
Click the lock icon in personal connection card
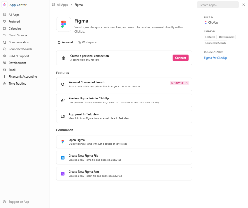(x=63, y=58)
